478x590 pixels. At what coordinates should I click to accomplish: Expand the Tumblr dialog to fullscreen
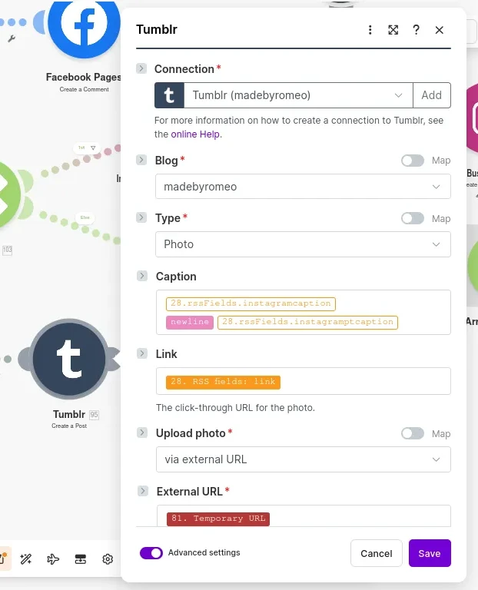(x=393, y=30)
